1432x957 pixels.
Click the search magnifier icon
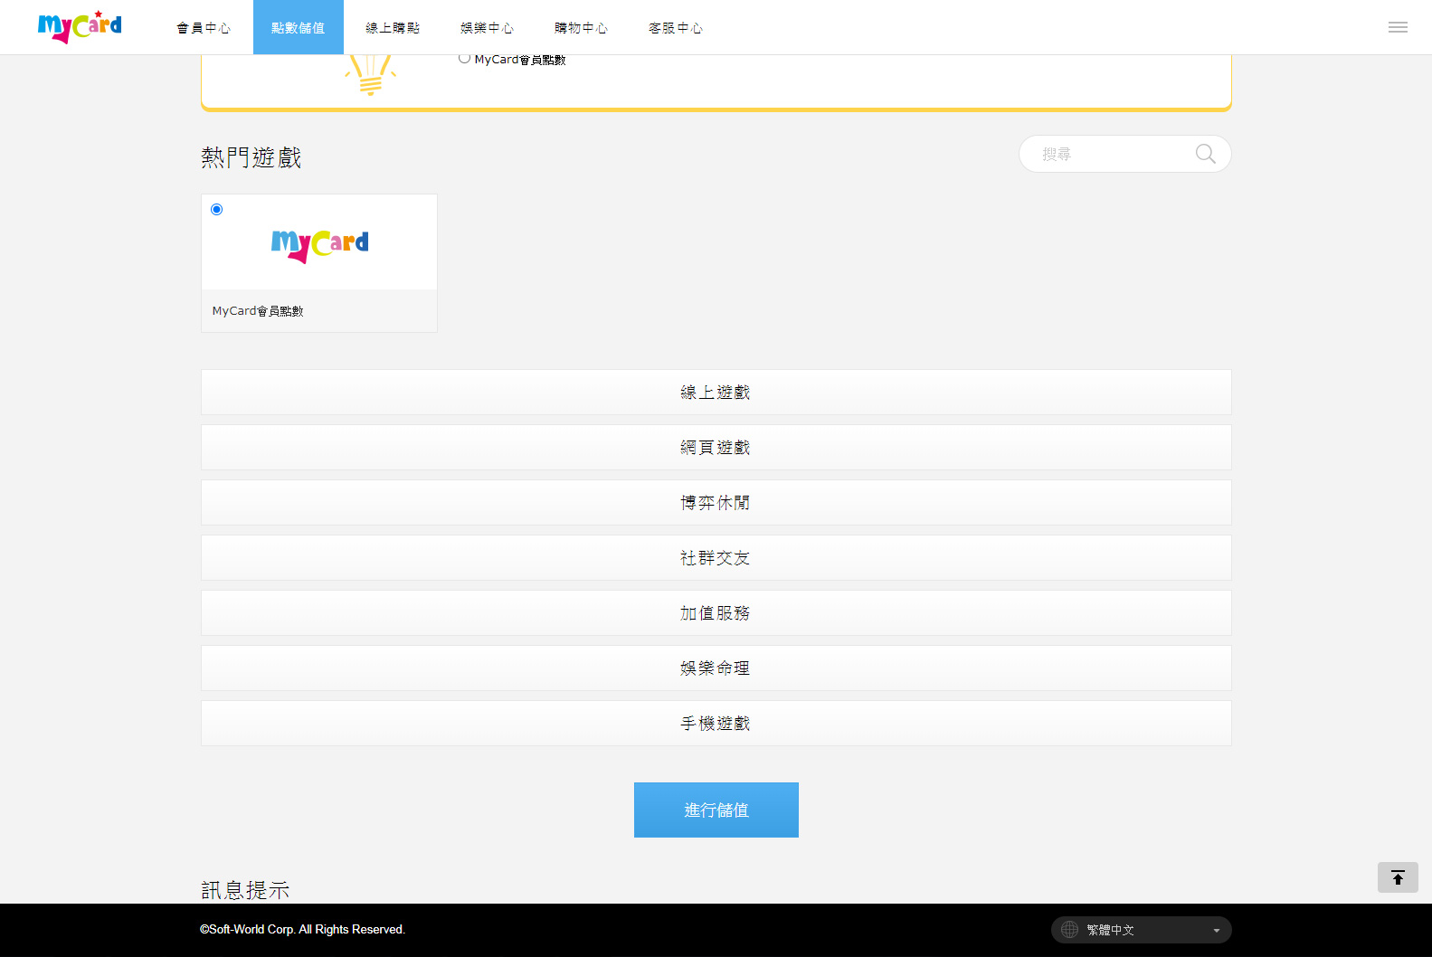pos(1205,154)
